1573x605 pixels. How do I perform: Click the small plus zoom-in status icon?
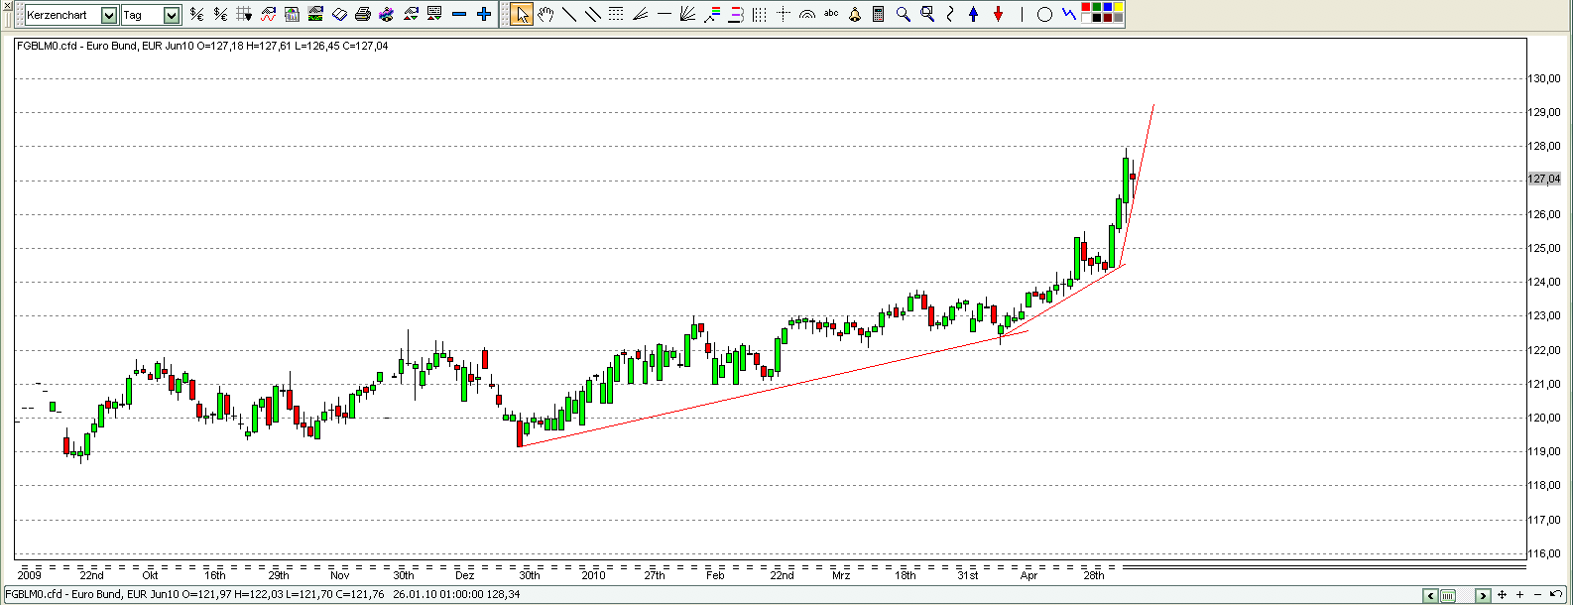click(1521, 595)
